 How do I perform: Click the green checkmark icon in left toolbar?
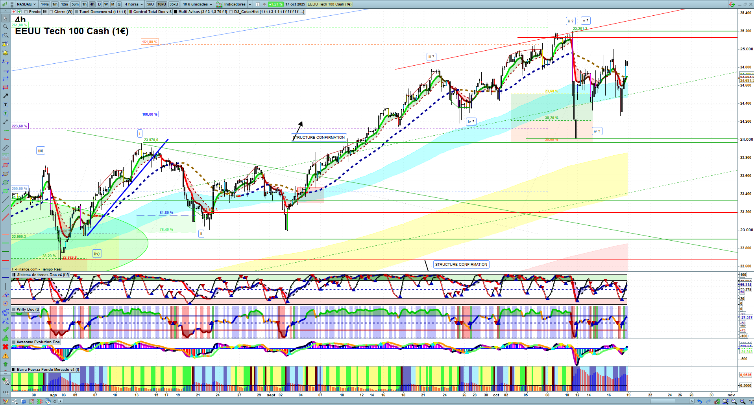[x=5, y=330]
